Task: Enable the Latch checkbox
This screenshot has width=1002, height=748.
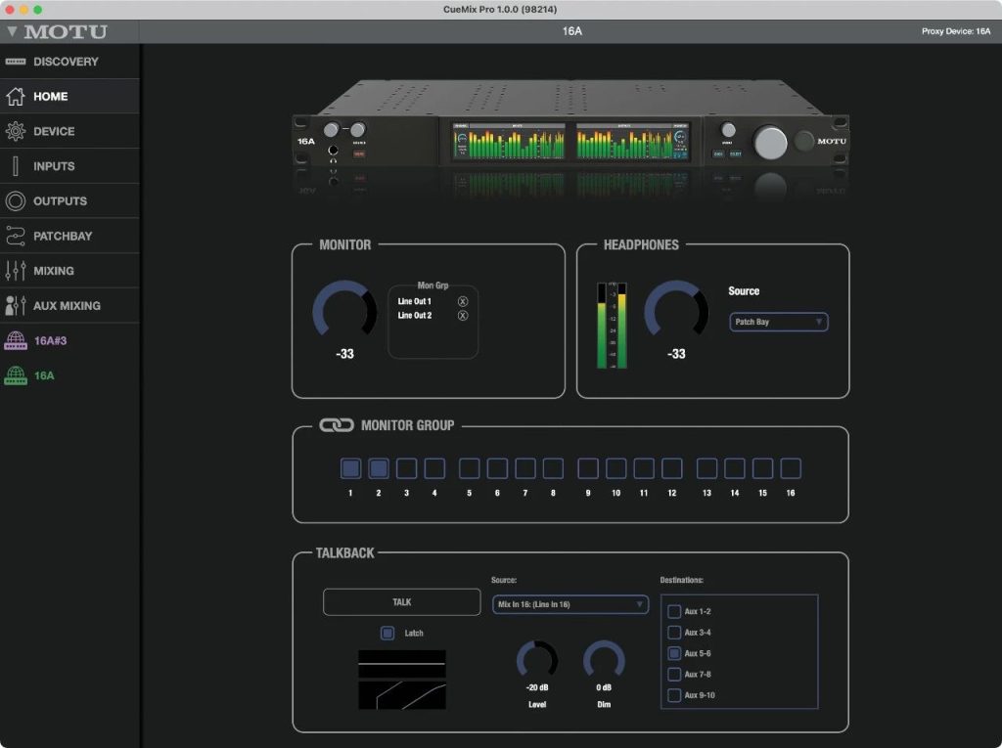Action: point(387,633)
